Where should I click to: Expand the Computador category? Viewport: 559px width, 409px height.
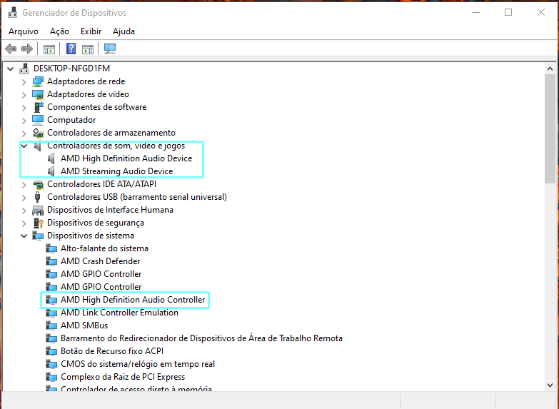click(x=24, y=121)
